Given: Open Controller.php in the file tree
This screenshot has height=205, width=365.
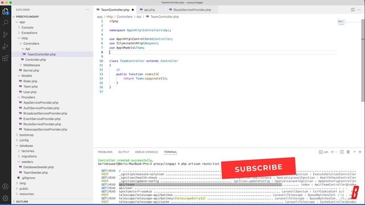Looking at the screenshot, I should (x=35, y=60).
